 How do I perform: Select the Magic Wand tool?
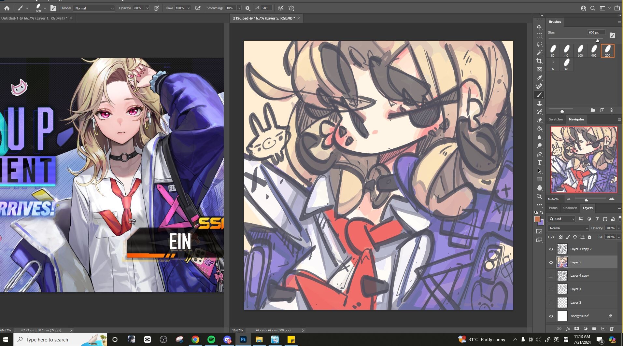539,52
